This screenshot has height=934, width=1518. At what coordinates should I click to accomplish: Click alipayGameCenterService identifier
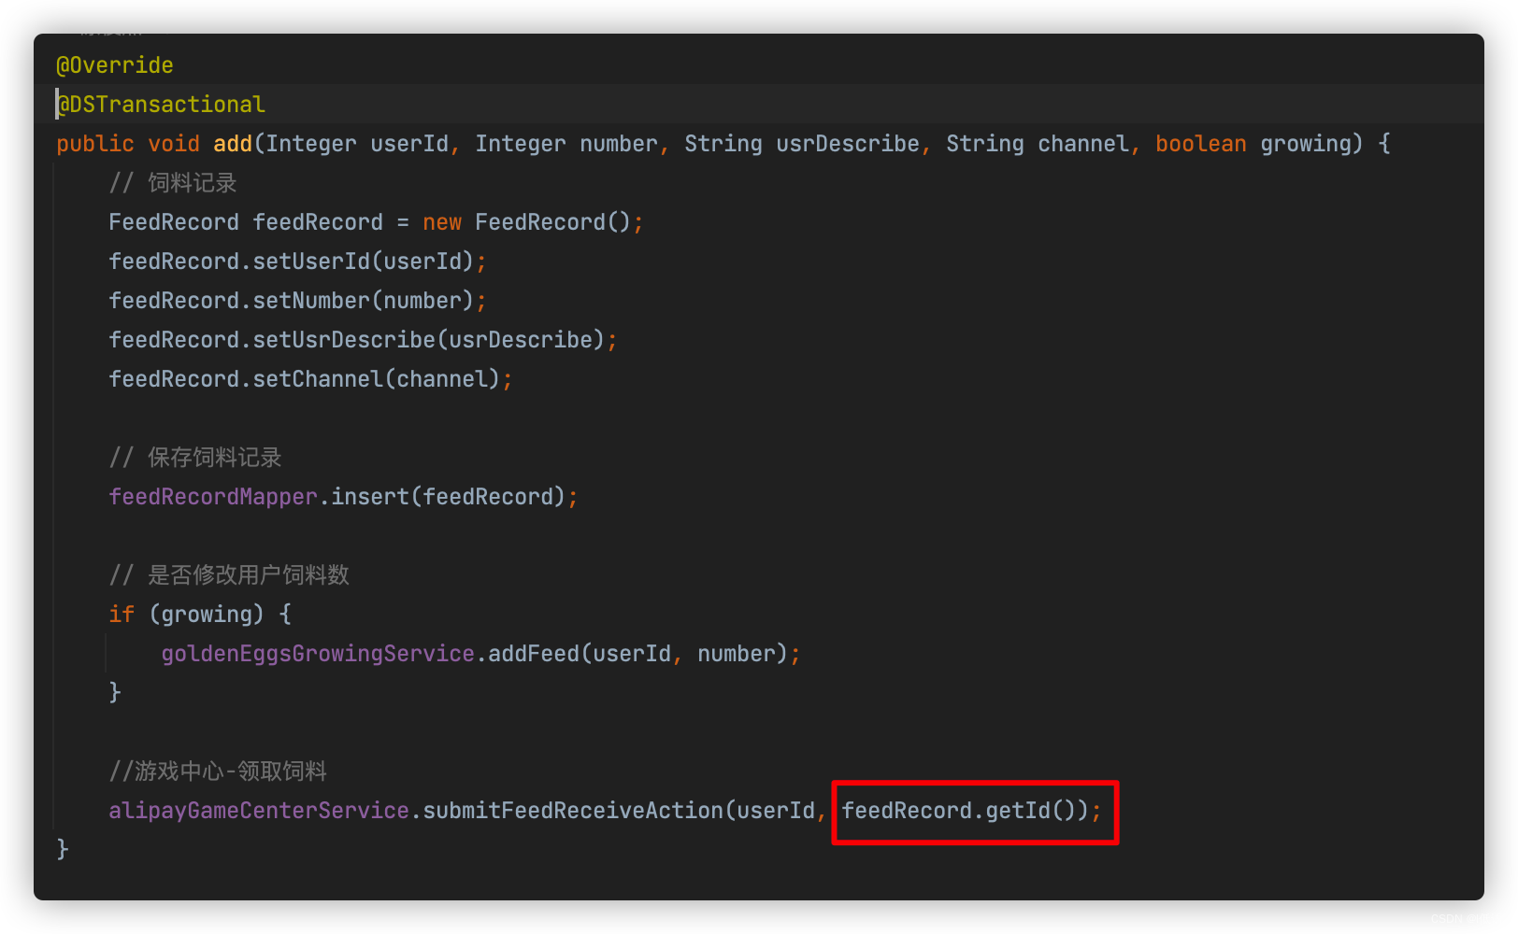click(259, 811)
